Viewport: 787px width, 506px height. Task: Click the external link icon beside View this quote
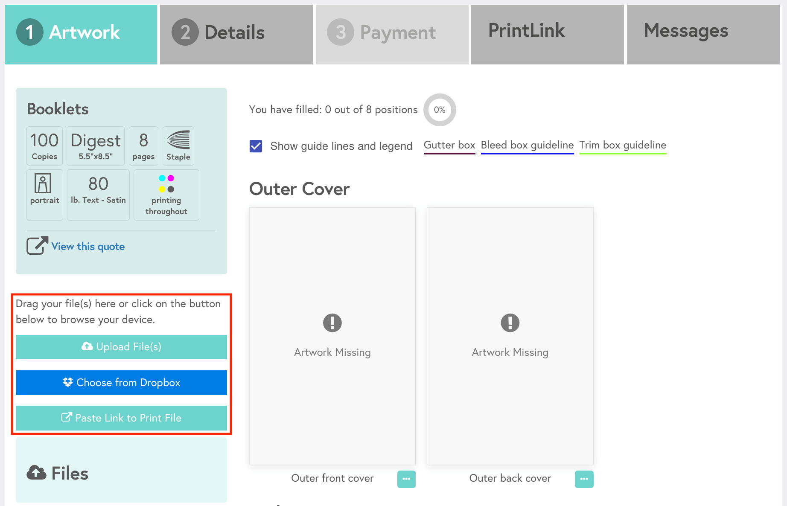click(x=37, y=246)
